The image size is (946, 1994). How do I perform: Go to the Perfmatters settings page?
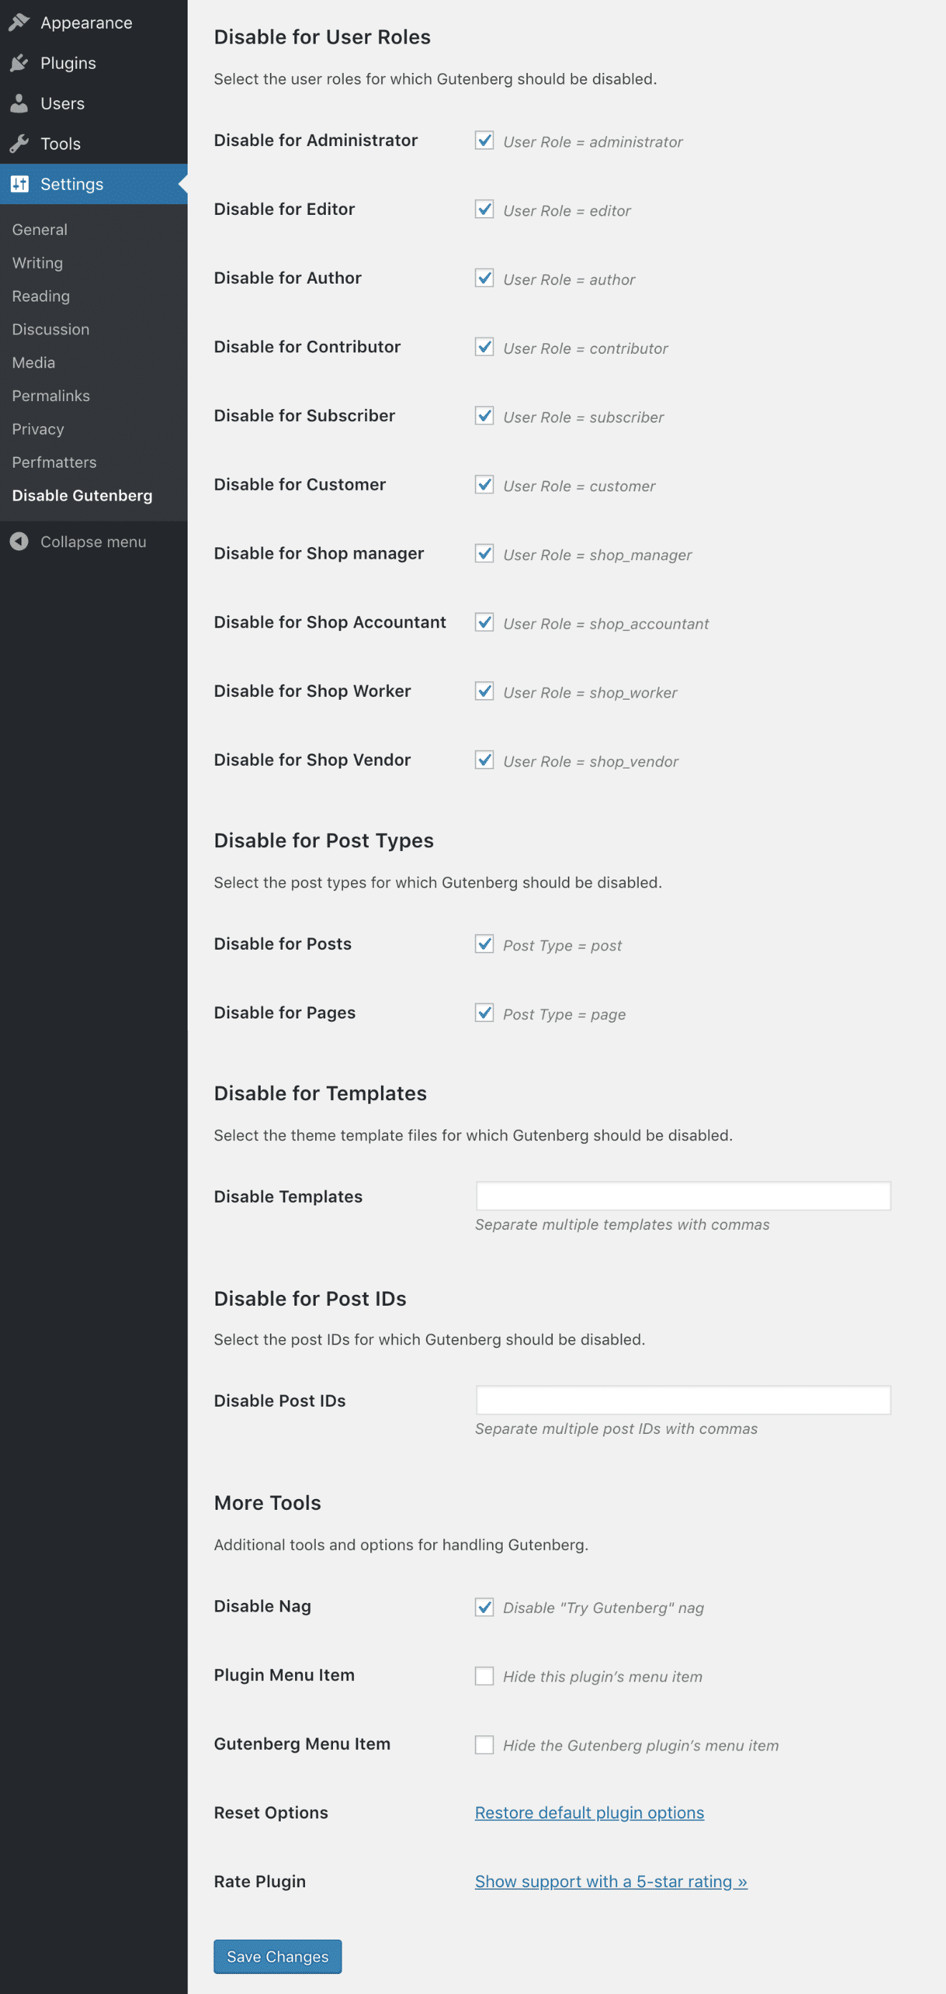click(54, 462)
